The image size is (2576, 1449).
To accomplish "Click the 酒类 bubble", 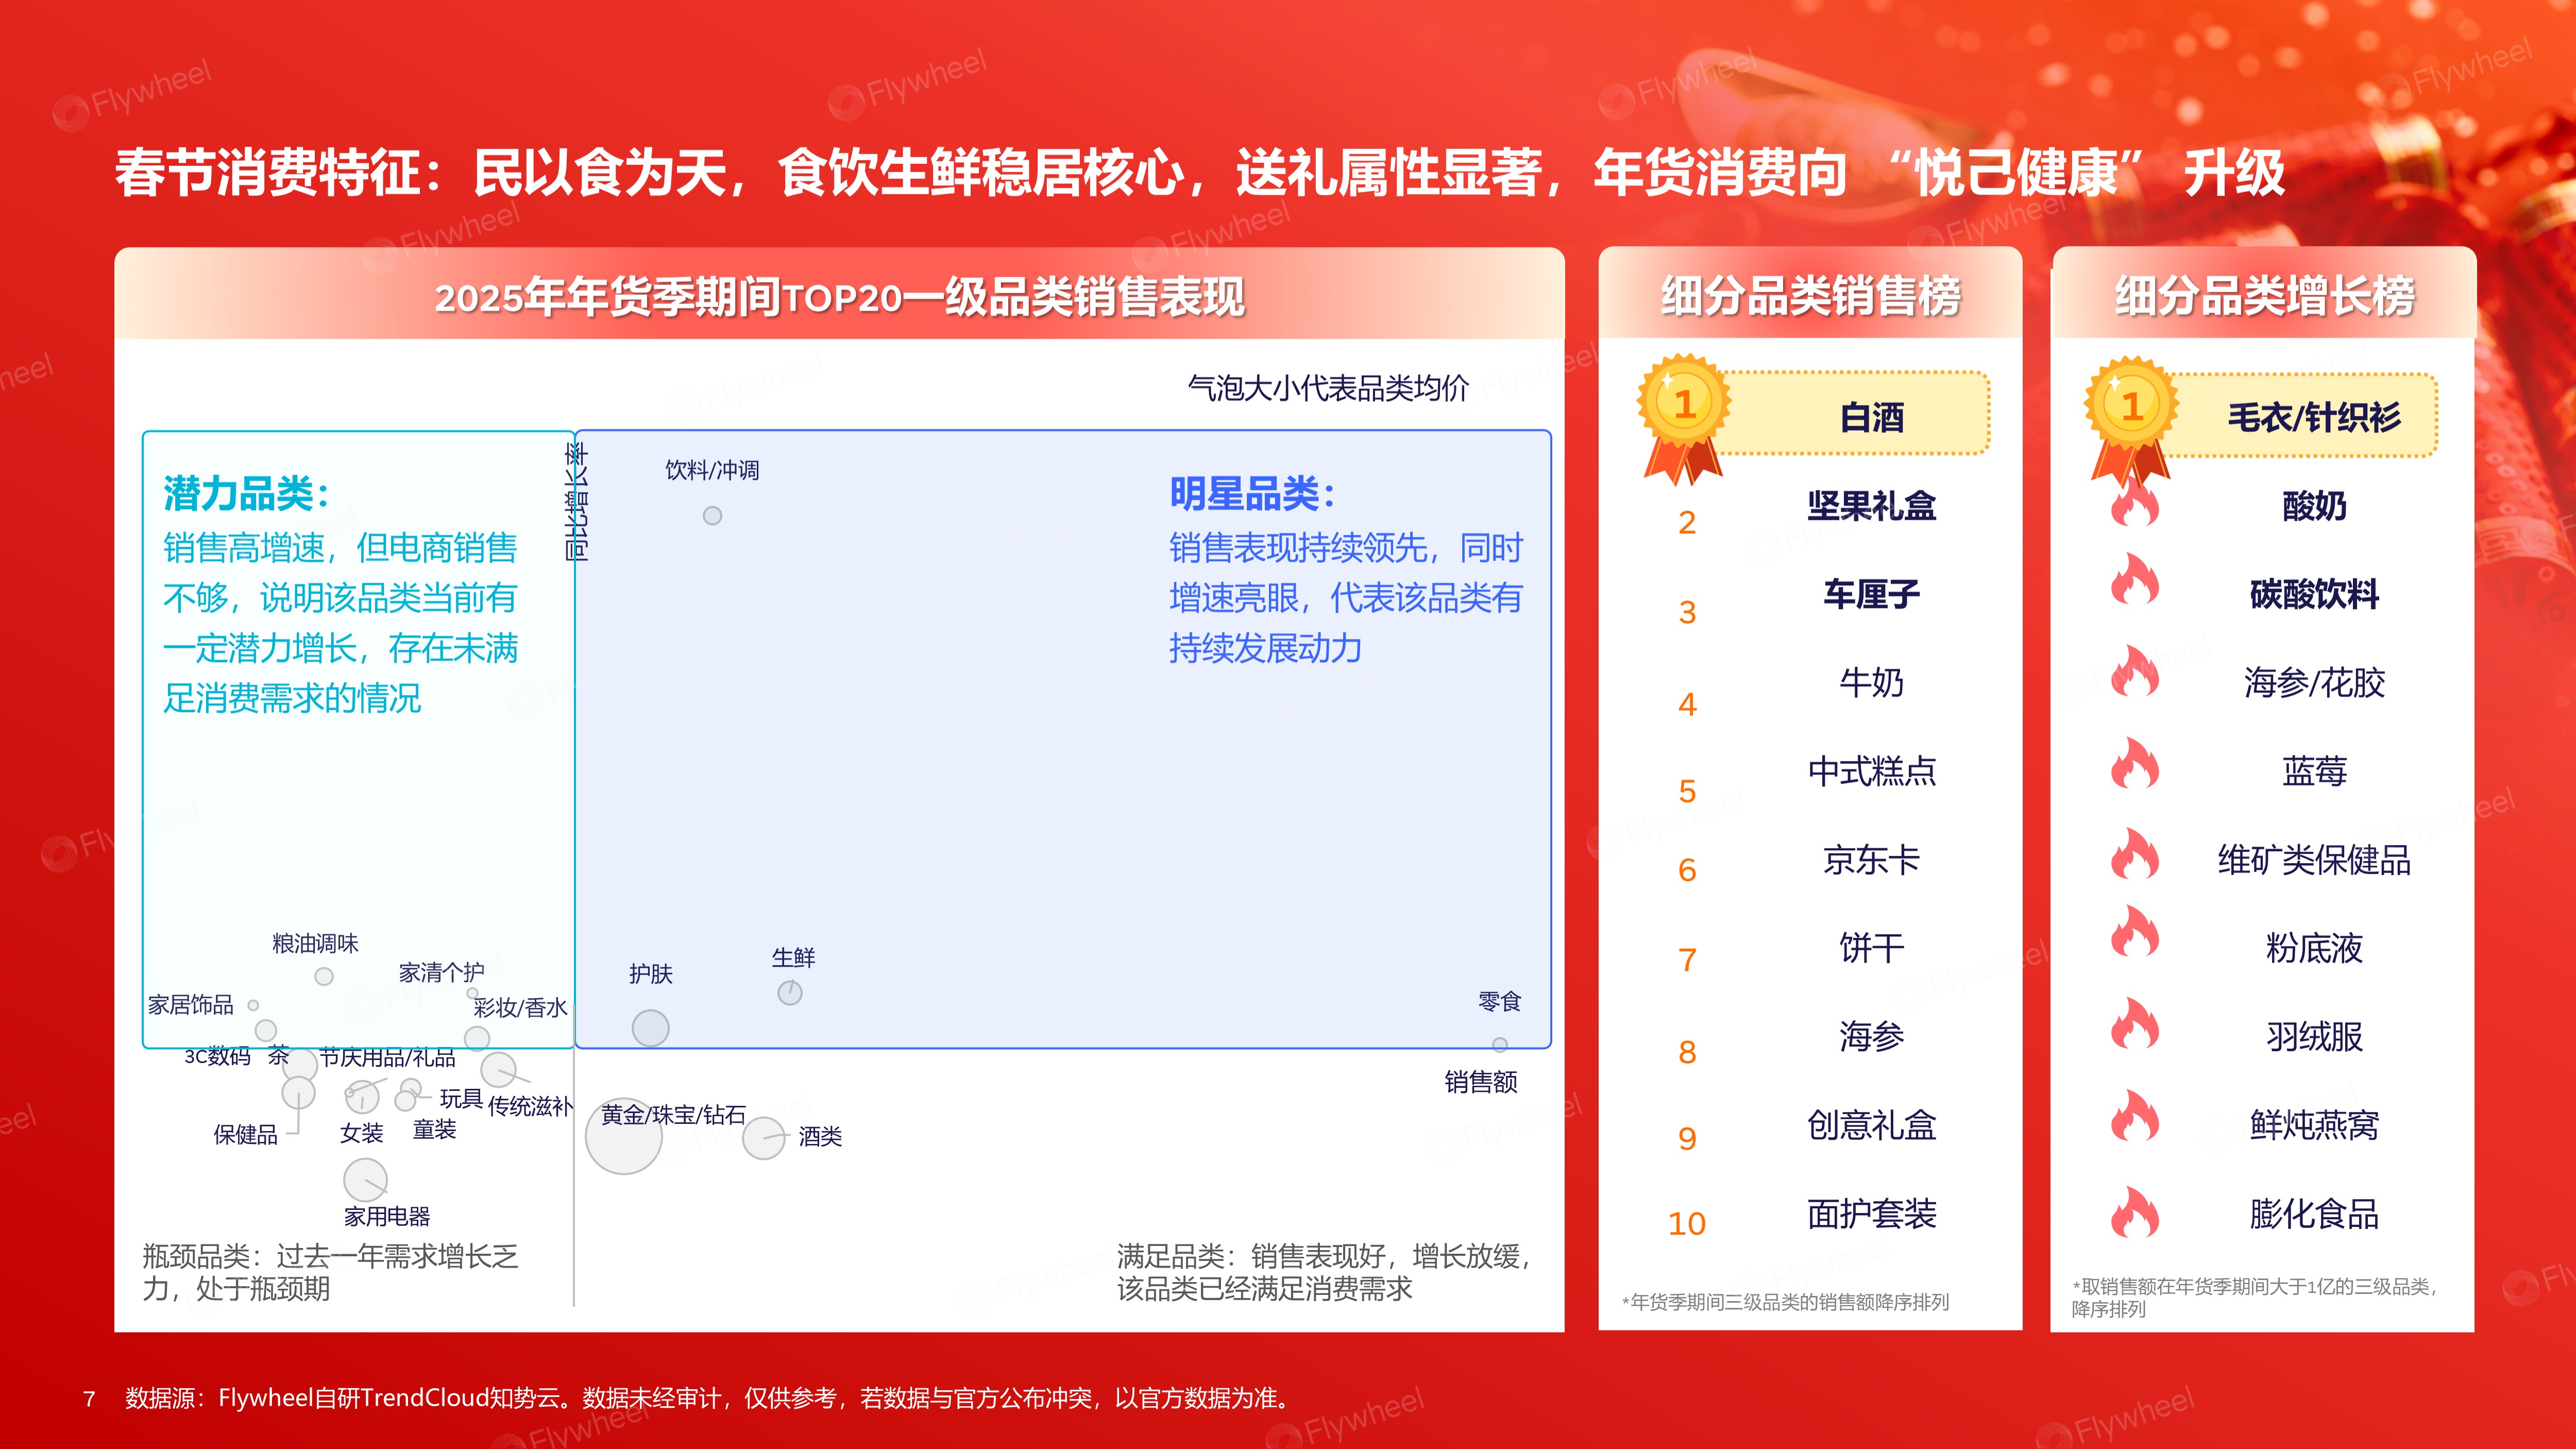I will click(764, 1138).
